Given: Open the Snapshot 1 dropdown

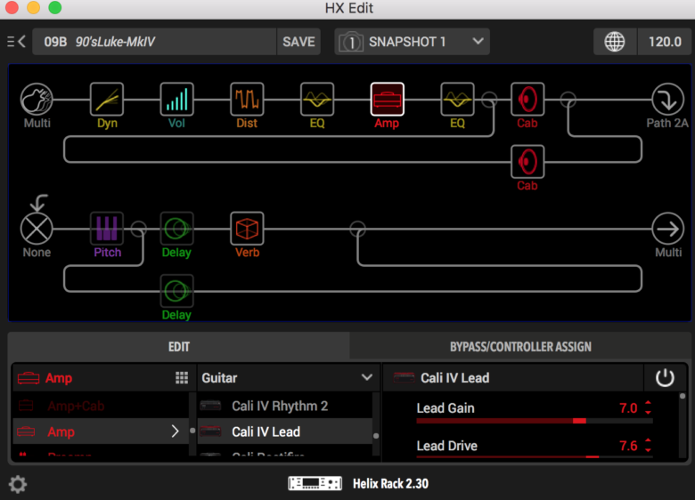Looking at the screenshot, I should click(x=413, y=42).
